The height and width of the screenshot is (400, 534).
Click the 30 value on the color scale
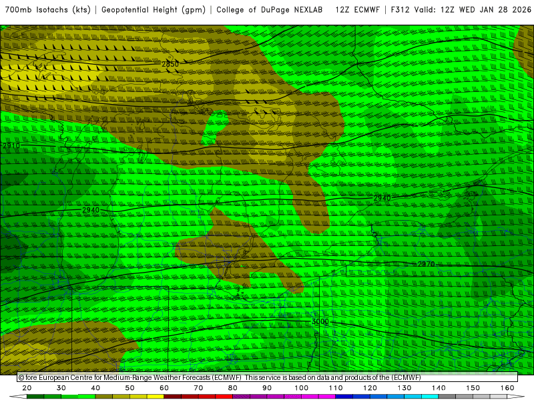pos(61,388)
